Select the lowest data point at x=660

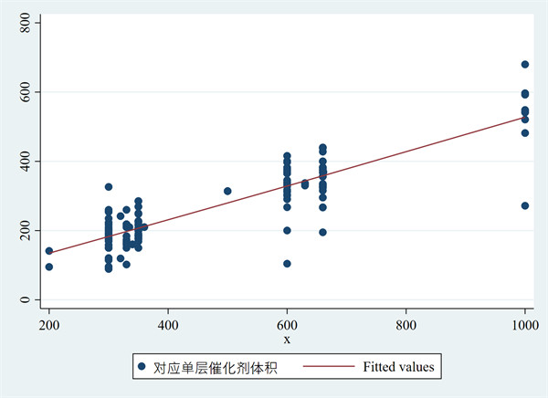pyautogui.click(x=322, y=232)
